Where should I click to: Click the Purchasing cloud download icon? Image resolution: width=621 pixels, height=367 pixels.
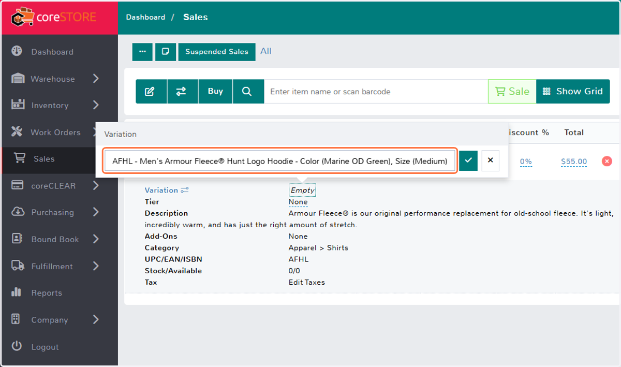coord(18,212)
